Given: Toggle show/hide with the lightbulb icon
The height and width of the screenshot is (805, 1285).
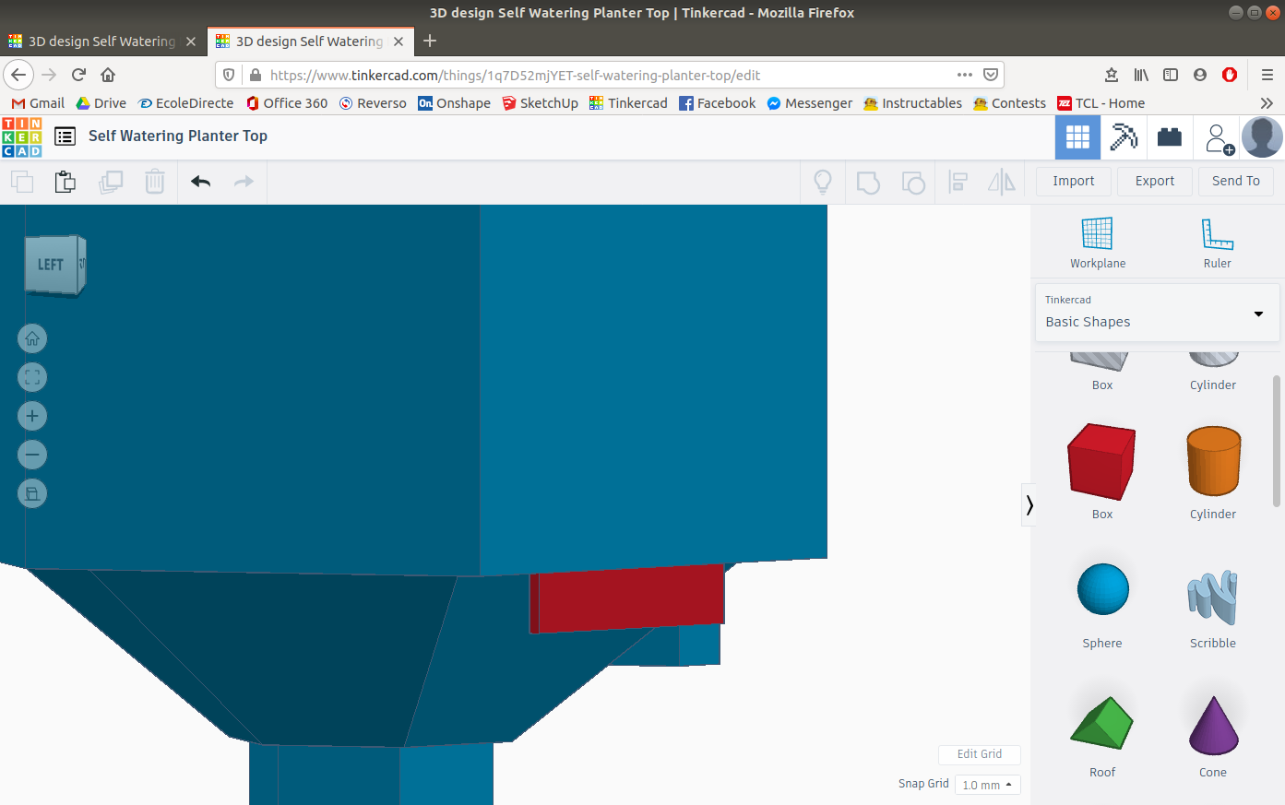Looking at the screenshot, I should click(822, 182).
